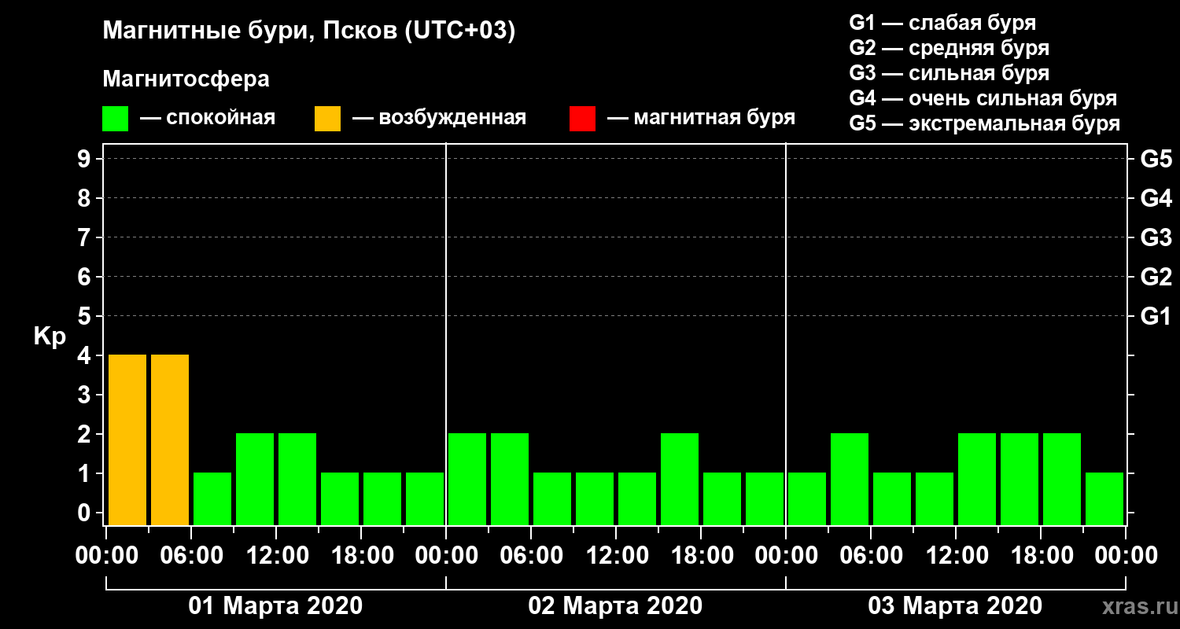Click the 21:00–24:00 green bar on 01 Марта

pos(425,498)
